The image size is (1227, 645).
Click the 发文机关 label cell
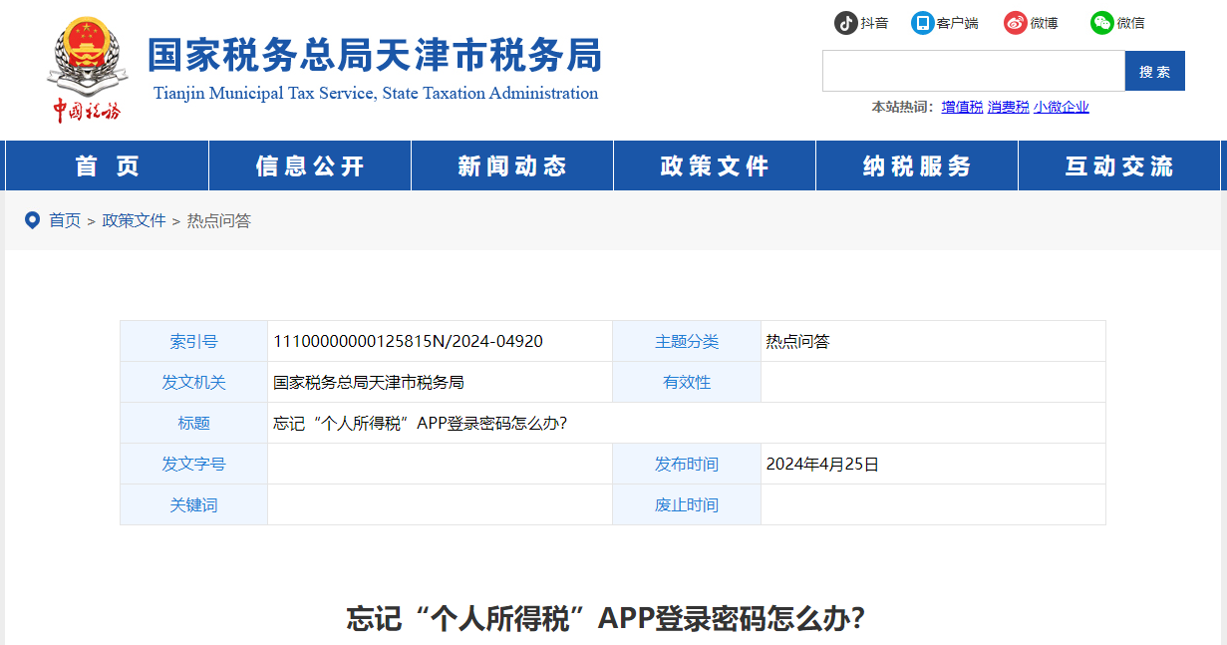point(193,382)
